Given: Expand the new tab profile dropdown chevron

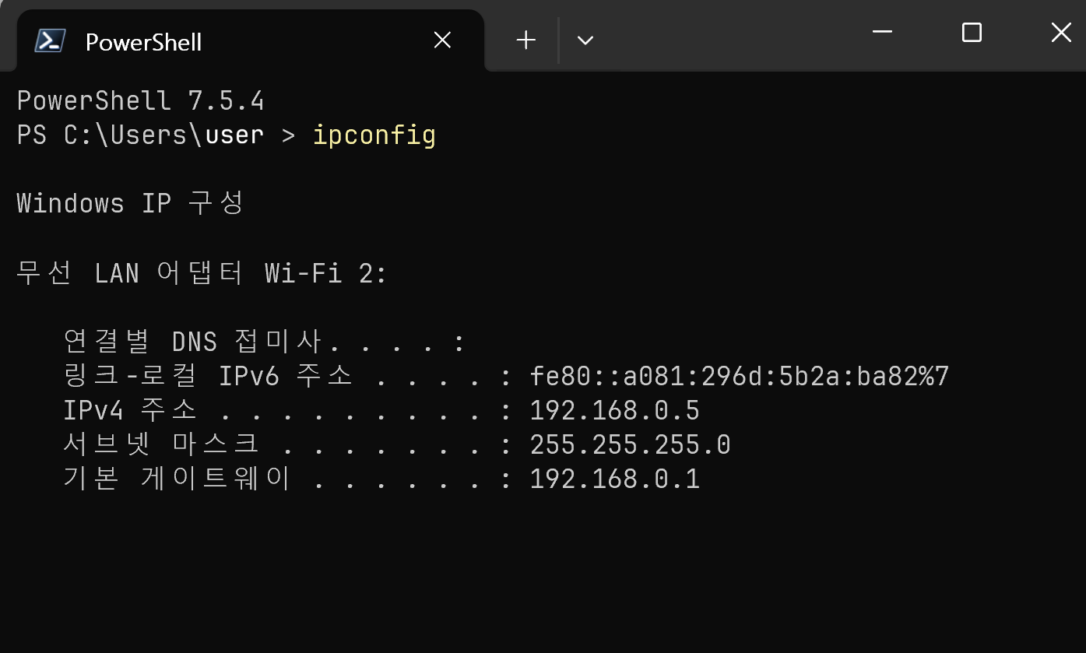Looking at the screenshot, I should point(585,40).
